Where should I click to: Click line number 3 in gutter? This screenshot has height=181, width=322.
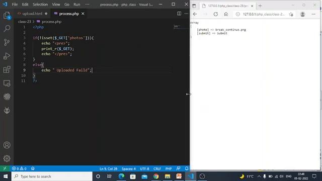[25, 38]
